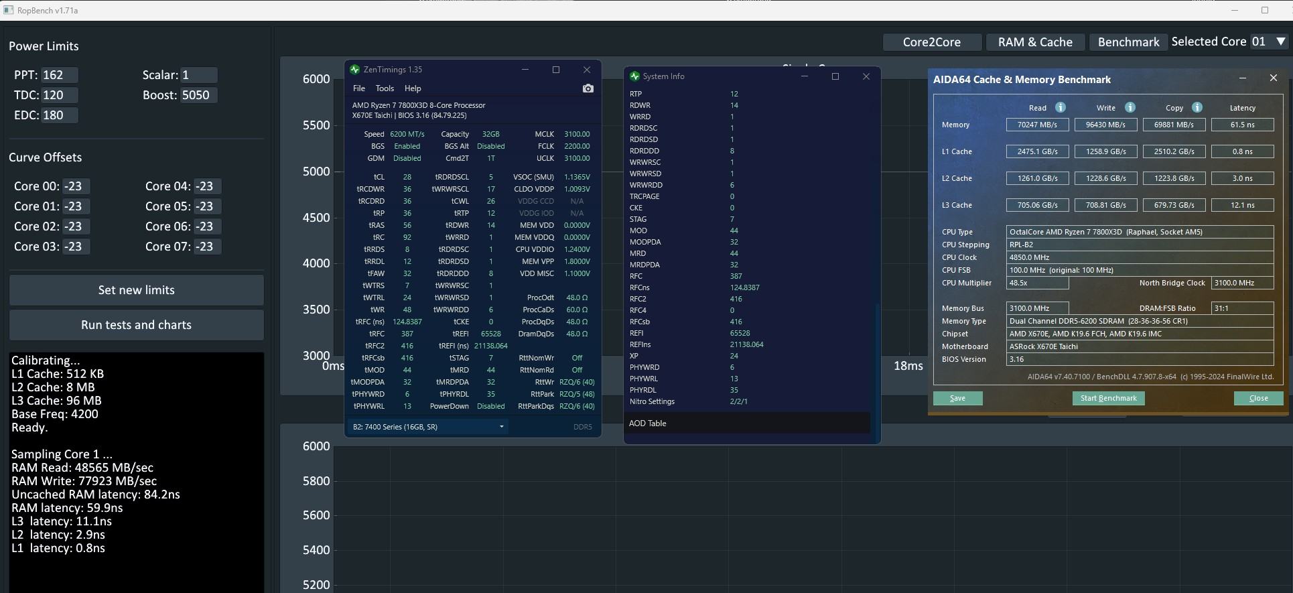
Task: Click the CPU Clock 4850.0 MHz field
Action: click(1140, 257)
